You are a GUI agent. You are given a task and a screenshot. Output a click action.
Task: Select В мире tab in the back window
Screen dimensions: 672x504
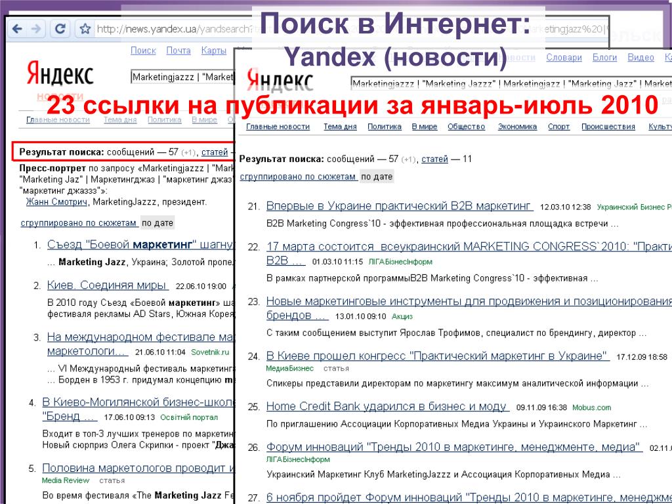205,119
